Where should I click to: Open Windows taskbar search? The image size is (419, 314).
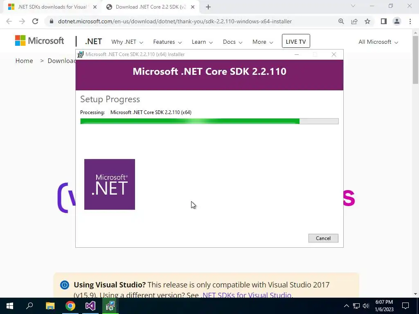(29, 306)
